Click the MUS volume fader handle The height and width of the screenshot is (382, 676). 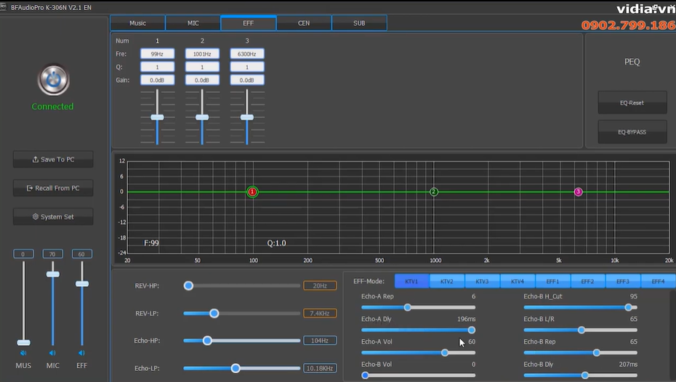click(24, 343)
